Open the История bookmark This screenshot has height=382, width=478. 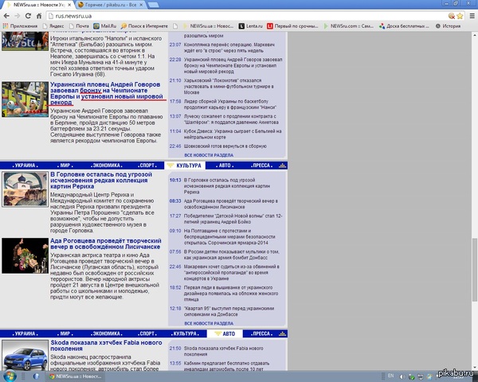pyautogui.click(x=448, y=26)
